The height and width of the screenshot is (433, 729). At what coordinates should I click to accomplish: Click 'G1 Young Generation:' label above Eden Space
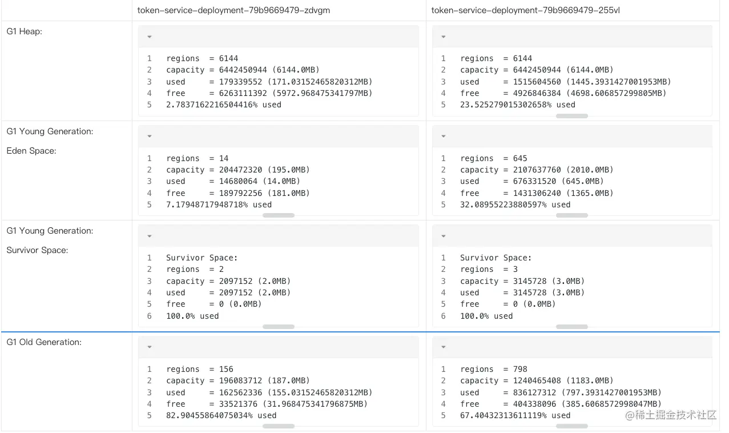coord(50,131)
